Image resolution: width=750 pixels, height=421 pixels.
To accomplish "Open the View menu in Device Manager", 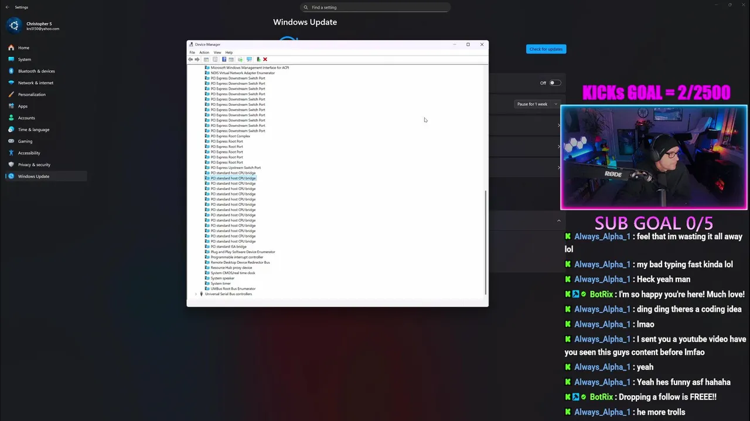I will (x=217, y=52).
